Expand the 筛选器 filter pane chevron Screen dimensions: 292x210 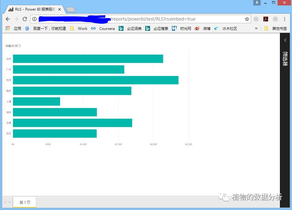coord(285,40)
